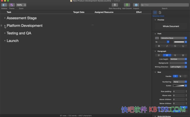Click the Assigned Resource column header
The image size is (190, 117).
coord(104,12)
